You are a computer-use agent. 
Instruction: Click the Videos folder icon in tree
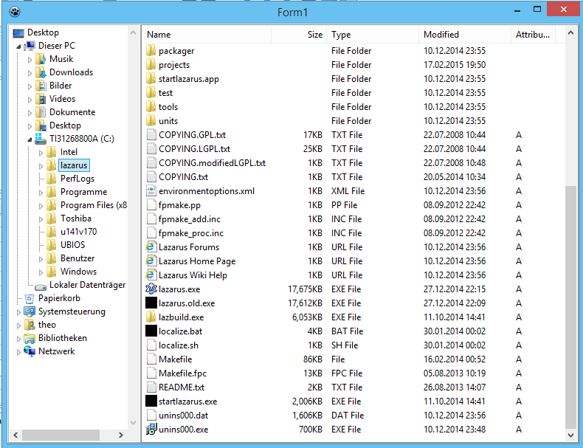point(41,99)
